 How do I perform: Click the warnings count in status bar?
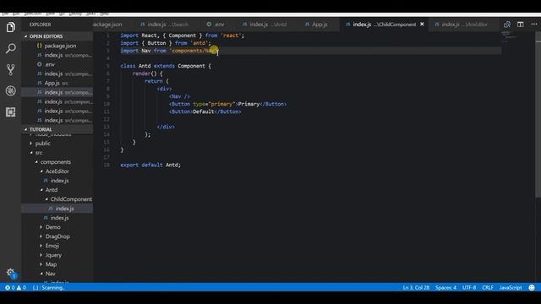21,287
